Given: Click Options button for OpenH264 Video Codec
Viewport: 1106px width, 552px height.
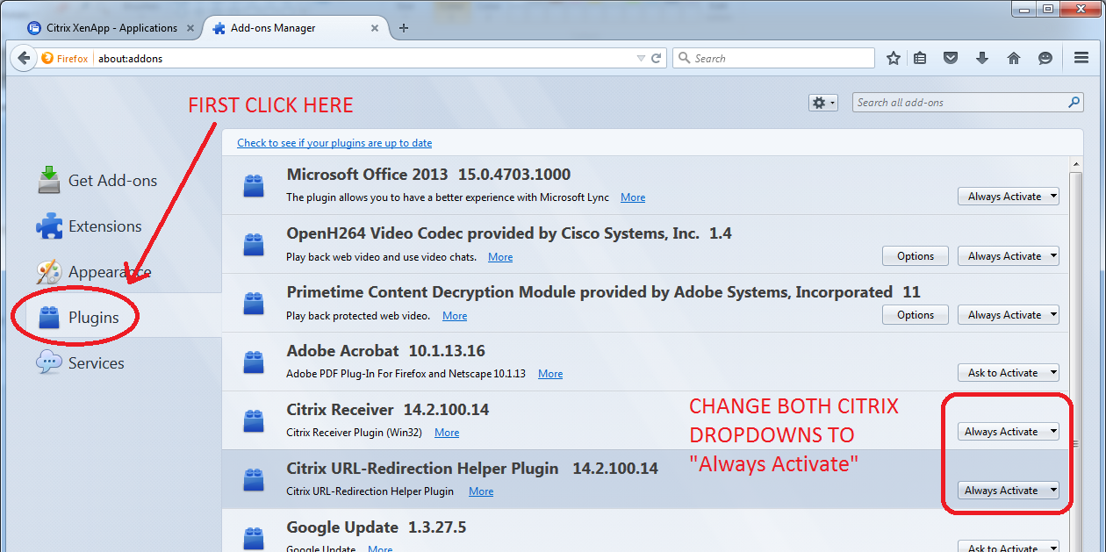Looking at the screenshot, I should (x=916, y=256).
